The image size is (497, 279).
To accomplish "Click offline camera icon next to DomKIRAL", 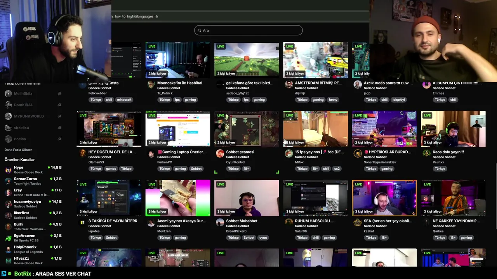I will tap(59, 105).
